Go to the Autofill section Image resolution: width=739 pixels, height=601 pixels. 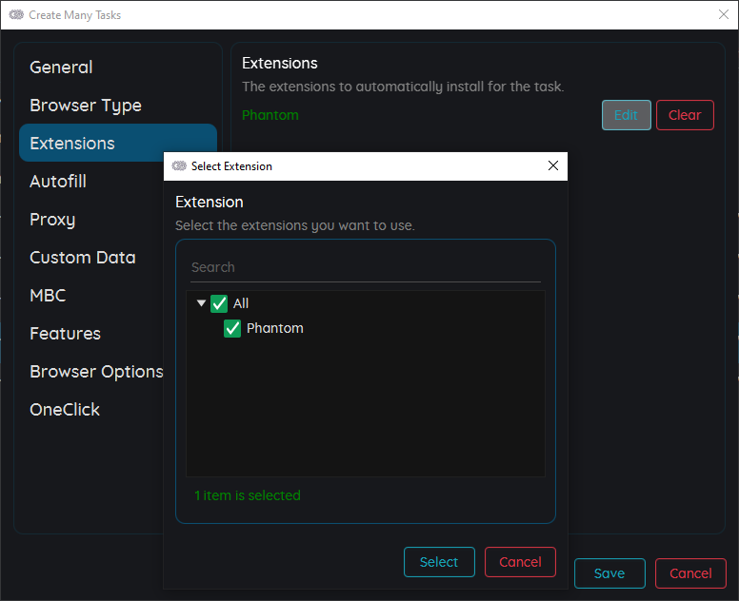91,182
